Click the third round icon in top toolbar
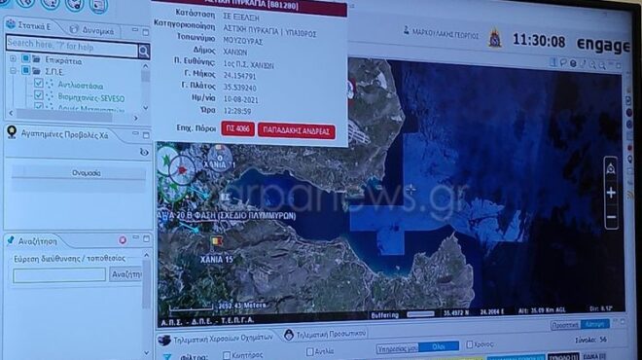The image size is (642, 360). point(51,5)
